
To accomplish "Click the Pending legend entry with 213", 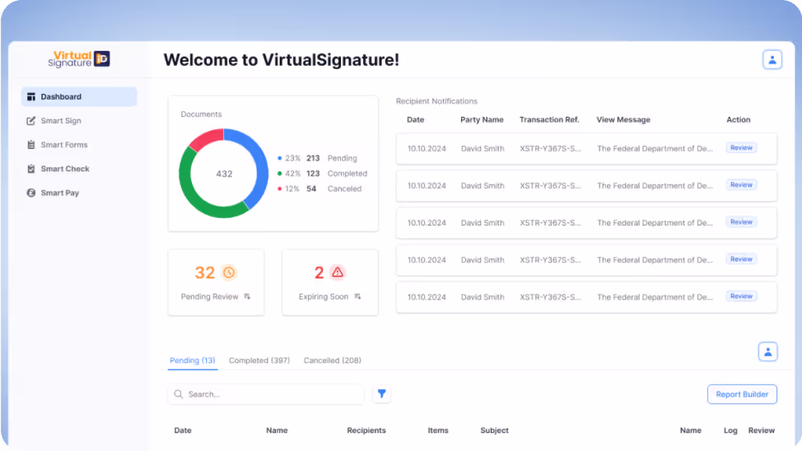I will point(317,158).
